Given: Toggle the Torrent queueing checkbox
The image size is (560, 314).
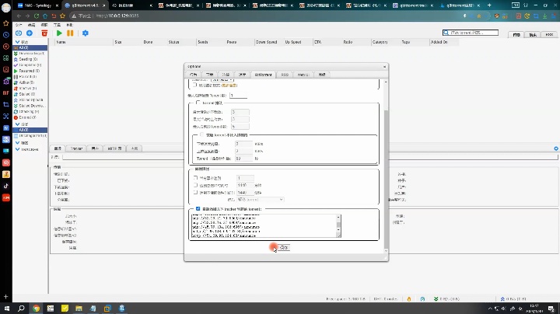Looking at the screenshot, I should [198, 103].
